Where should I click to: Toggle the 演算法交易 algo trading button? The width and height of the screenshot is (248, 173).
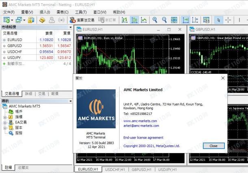[82, 20]
